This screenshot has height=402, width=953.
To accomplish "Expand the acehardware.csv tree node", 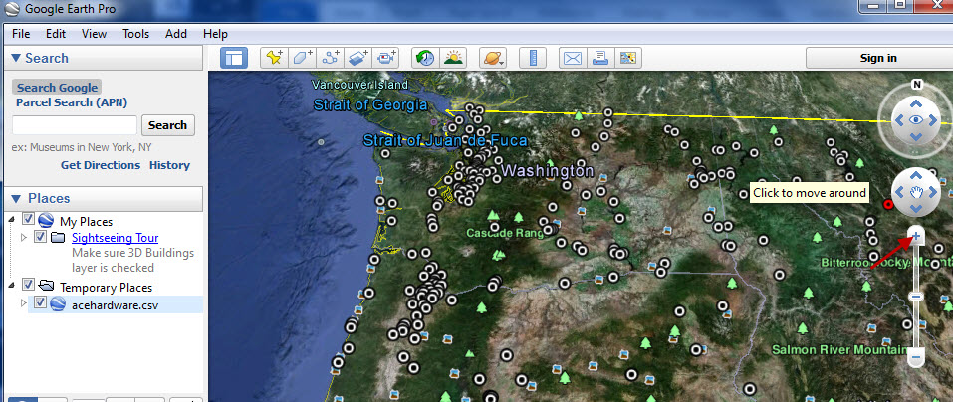I will point(24,302).
